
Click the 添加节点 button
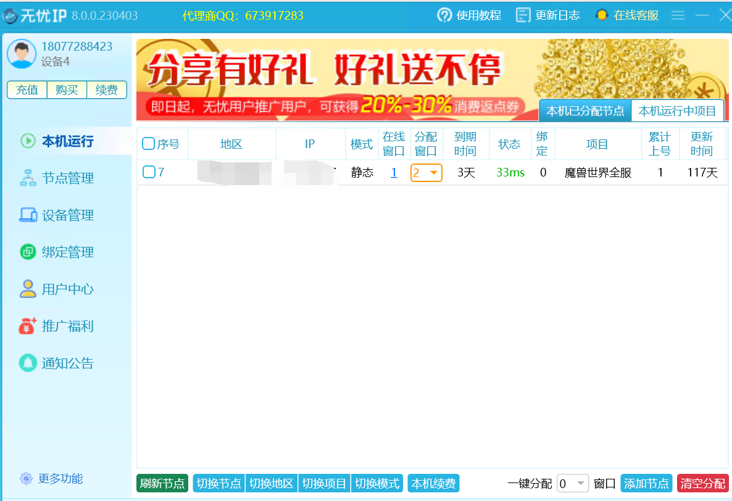point(647,483)
